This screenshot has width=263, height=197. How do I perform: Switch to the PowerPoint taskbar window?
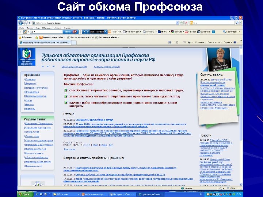[94, 194]
